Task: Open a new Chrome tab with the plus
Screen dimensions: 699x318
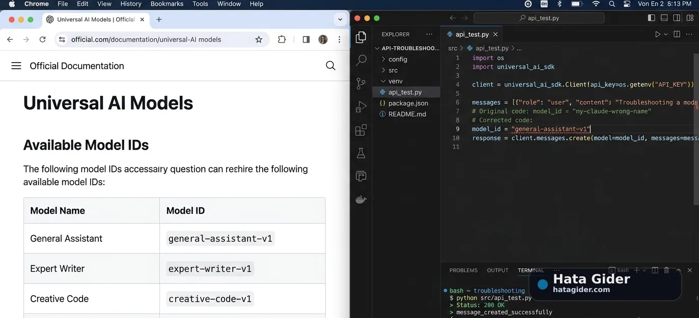Action: [x=159, y=19]
